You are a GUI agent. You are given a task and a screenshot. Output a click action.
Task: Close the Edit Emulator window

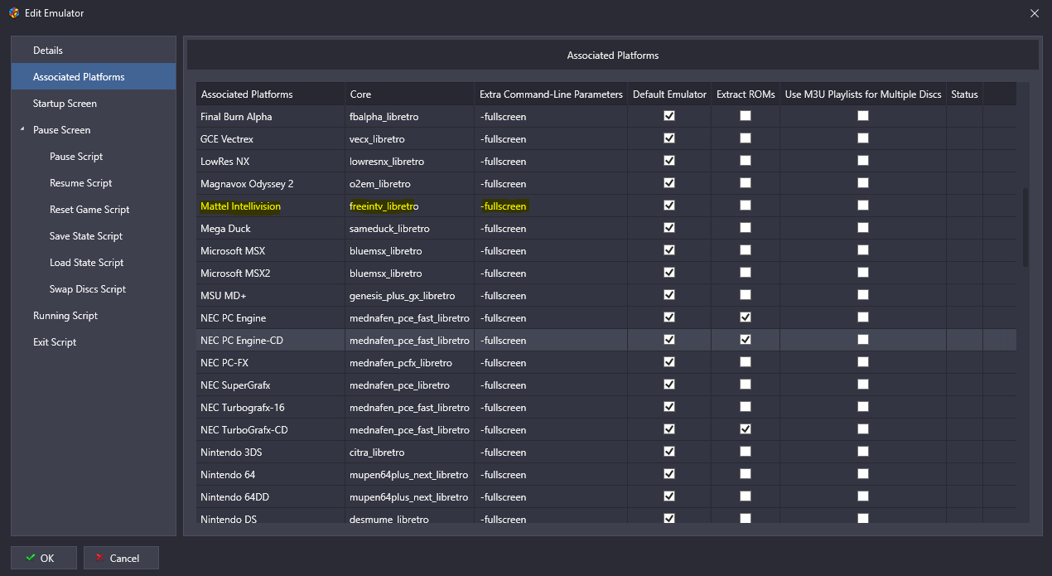pos(1034,12)
